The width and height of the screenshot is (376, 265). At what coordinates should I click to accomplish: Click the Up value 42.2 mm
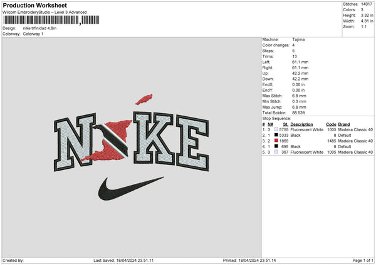(300, 73)
